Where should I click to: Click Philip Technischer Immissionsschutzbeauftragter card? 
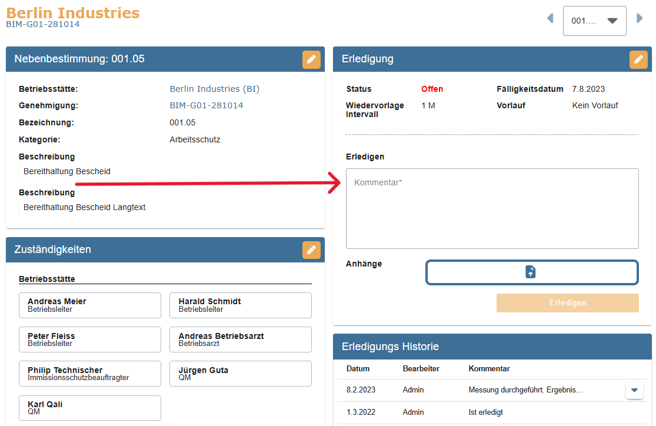(x=90, y=374)
